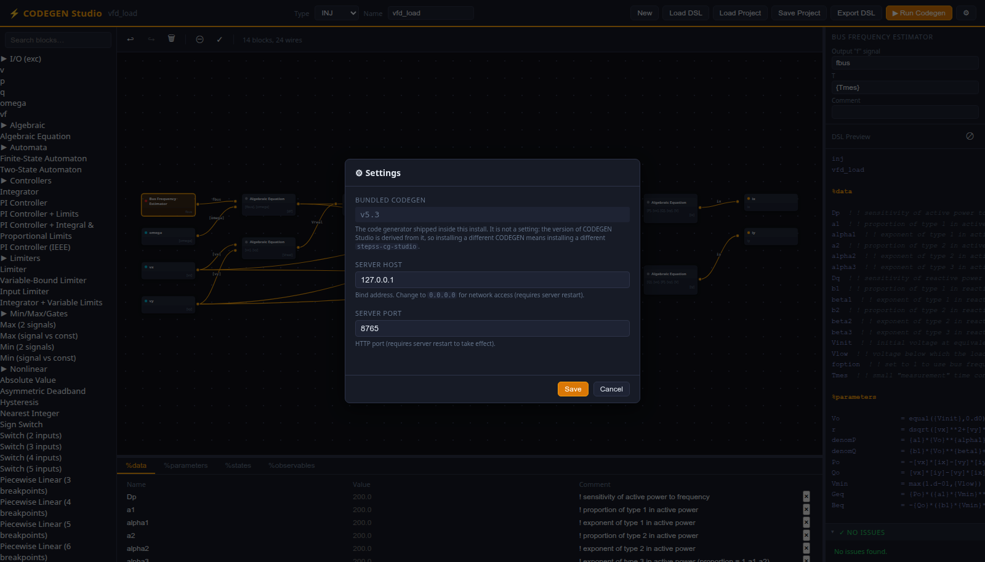Collapse the Limiters category
Image resolution: width=985 pixels, height=562 pixels.
coord(20,258)
